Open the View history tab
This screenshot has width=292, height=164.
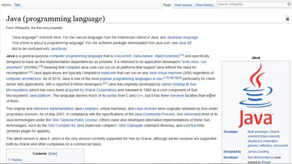(x=204, y=5)
